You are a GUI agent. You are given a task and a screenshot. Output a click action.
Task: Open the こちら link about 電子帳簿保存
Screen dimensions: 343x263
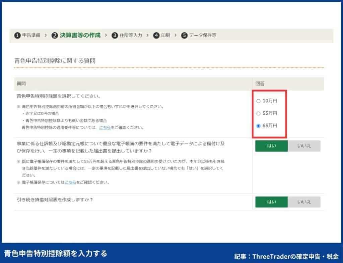click(70, 182)
